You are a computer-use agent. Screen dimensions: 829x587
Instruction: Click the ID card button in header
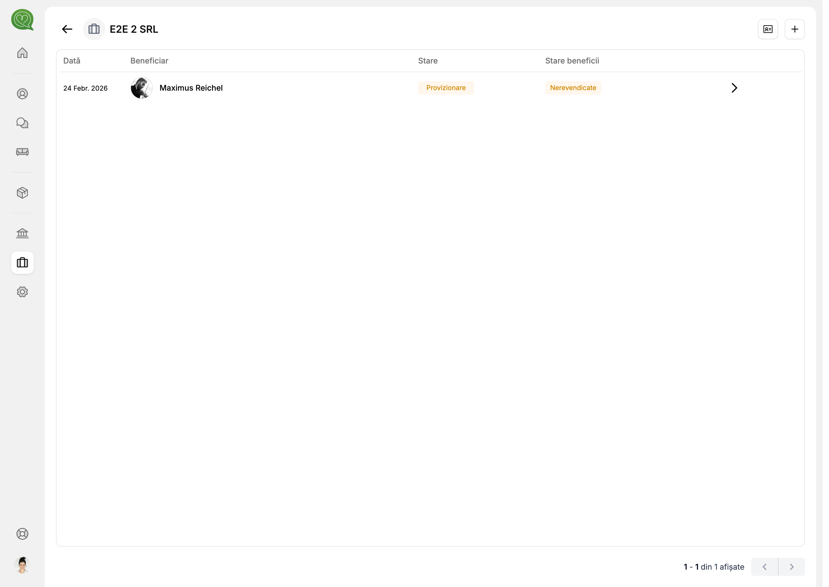768,29
